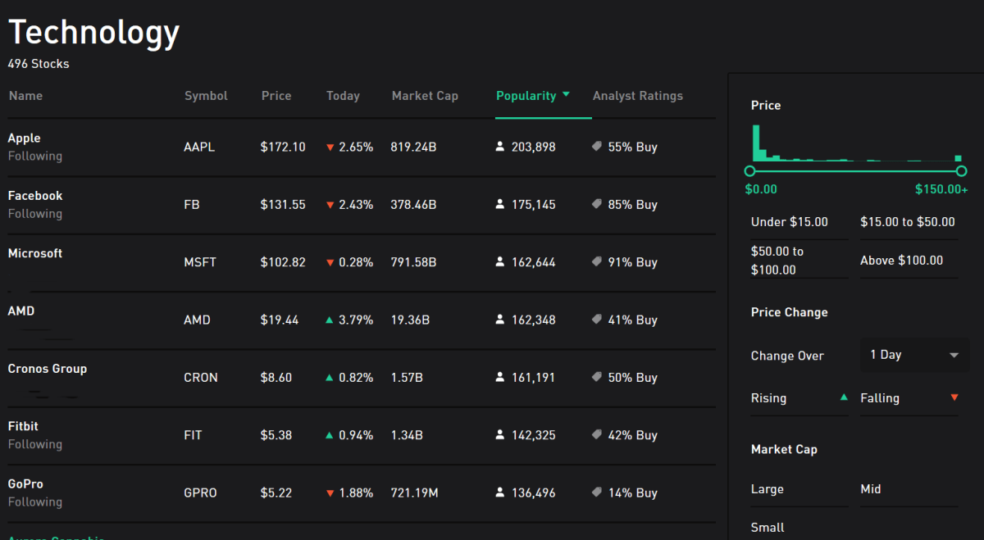Viewport: 984px width, 540px height.
Task: Click the green up arrow in AMD row
Action: click(x=330, y=320)
